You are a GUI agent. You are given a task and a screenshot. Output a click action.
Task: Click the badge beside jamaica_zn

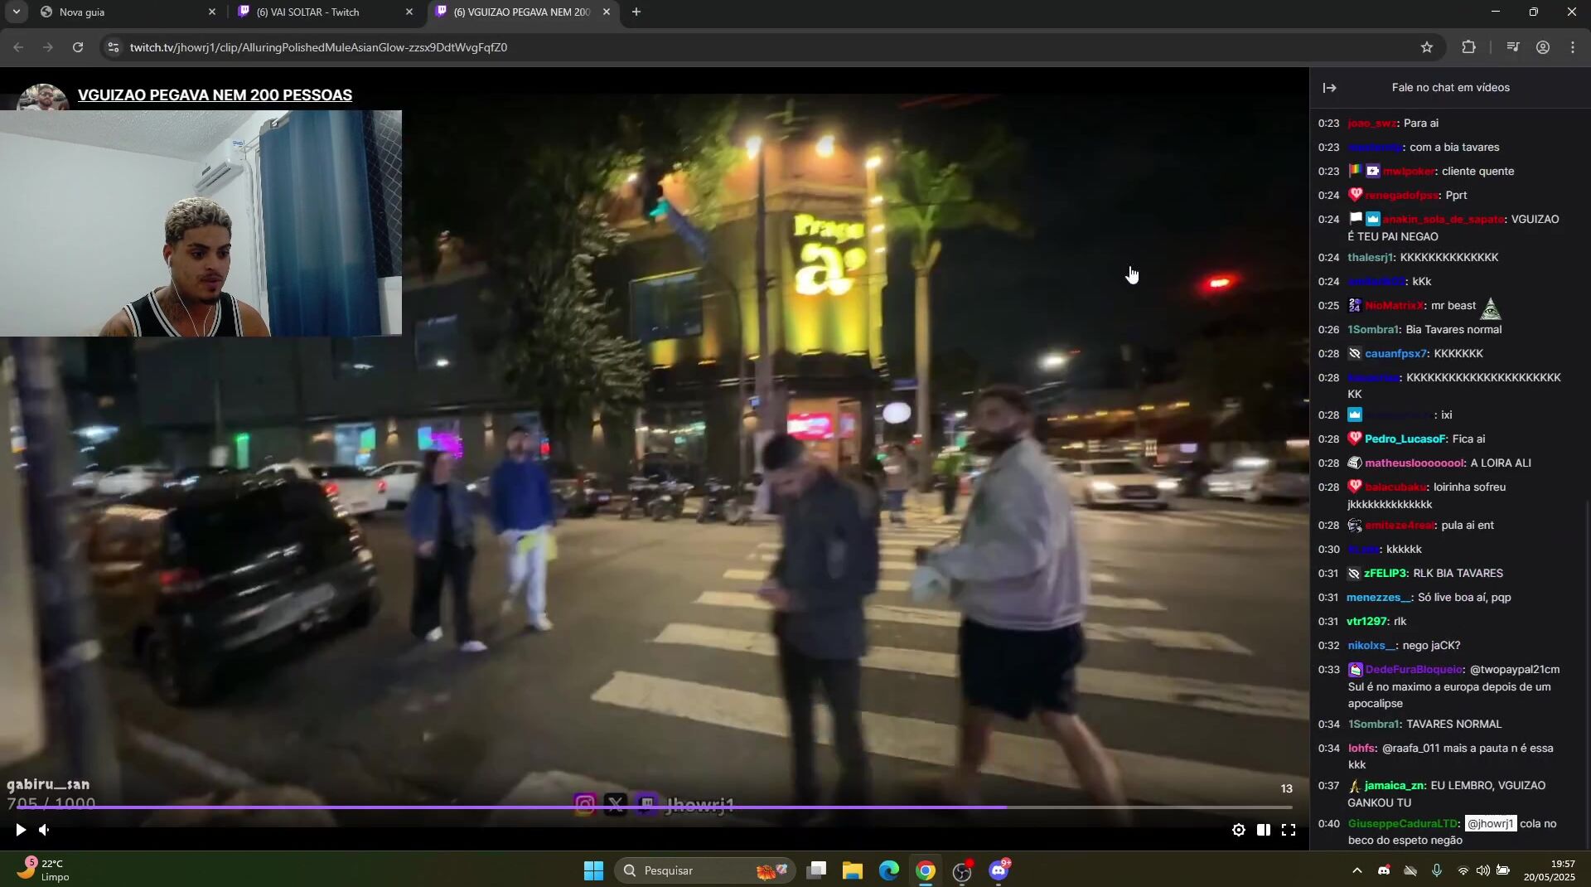[1355, 786]
